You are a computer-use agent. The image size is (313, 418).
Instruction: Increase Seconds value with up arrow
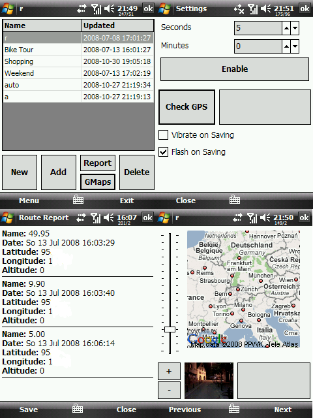(x=286, y=28)
